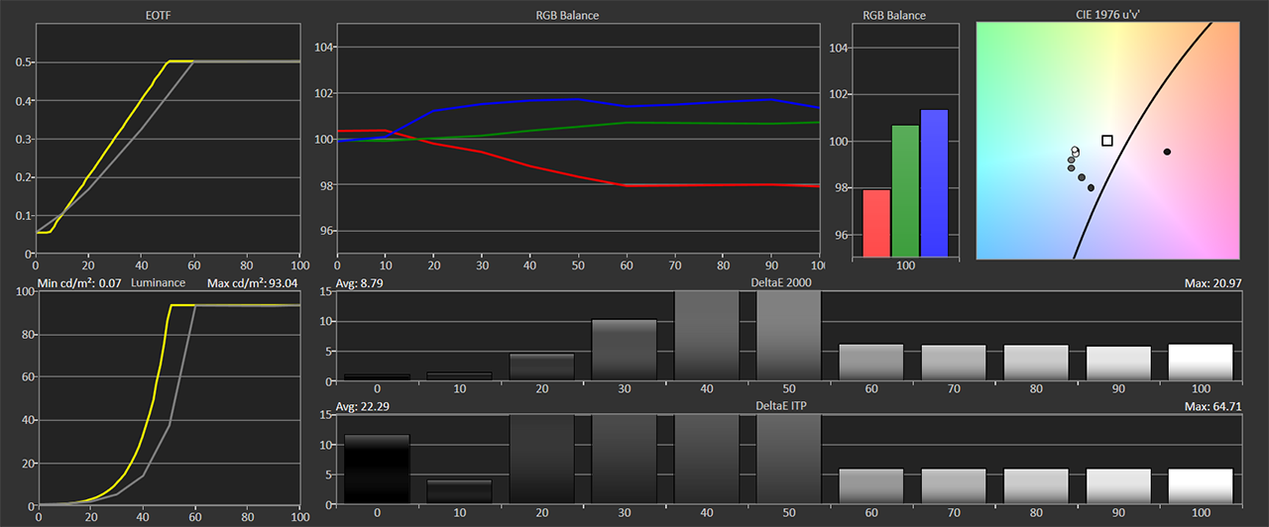This screenshot has width=1269, height=527.
Task: Select the DeltaE 2000 bar at 60
Action: click(x=870, y=363)
